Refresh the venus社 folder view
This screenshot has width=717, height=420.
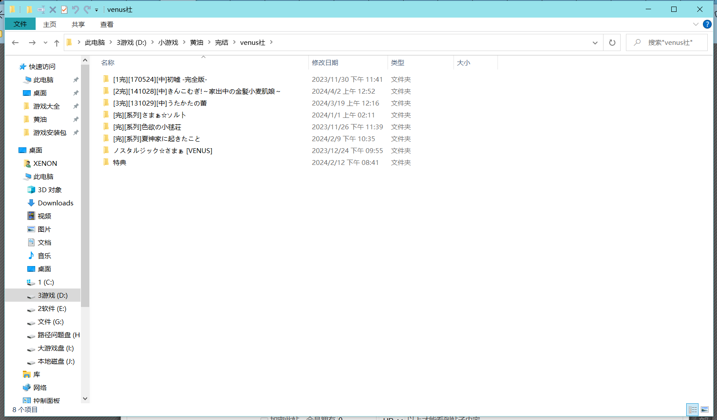pyautogui.click(x=612, y=43)
